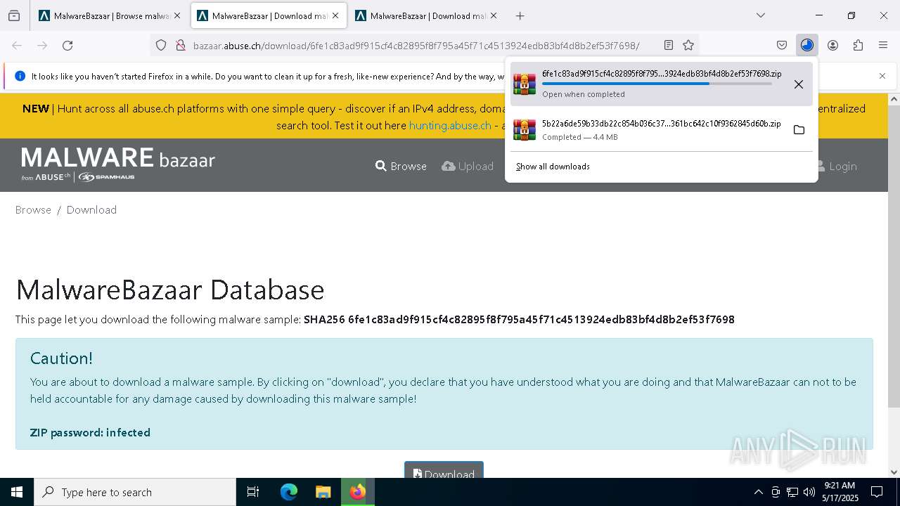Cancel the 6fe1c83a zip download
Screen dimensions: 900x506
tap(799, 84)
